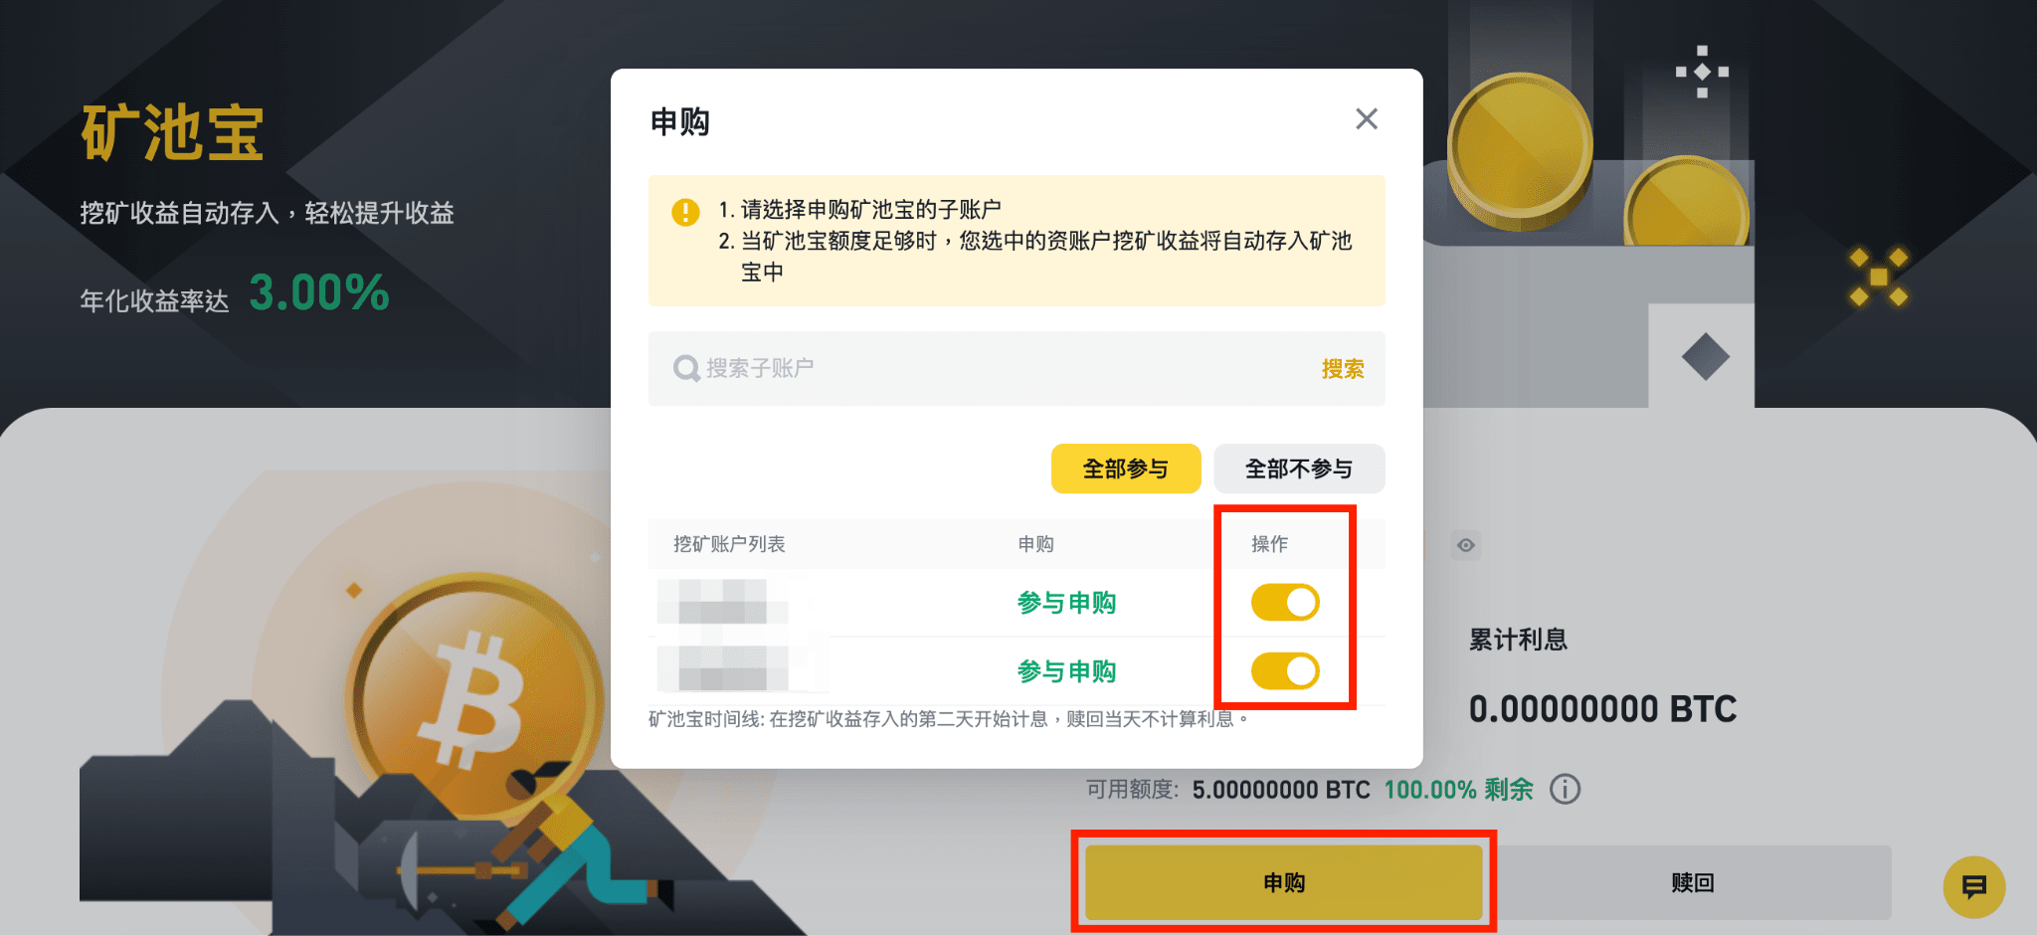Click the info icon beside 100.00% 剩余
Image resolution: width=2037 pixels, height=936 pixels.
[1565, 789]
